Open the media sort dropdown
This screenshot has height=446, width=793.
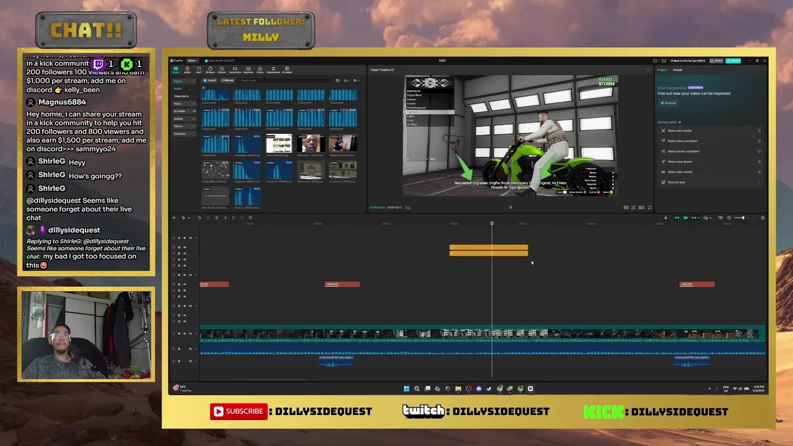point(346,81)
